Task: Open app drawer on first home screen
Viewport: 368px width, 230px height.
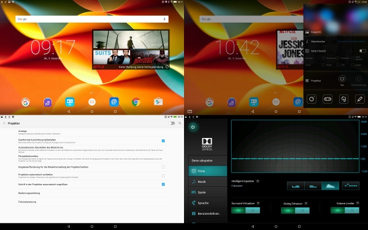Action: [x=92, y=102]
